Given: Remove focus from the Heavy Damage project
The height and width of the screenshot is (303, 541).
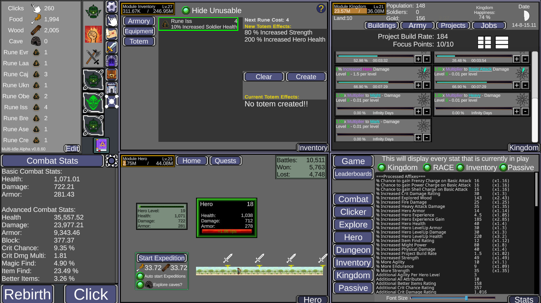Looking at the screenshot, I should pos(525,111).
